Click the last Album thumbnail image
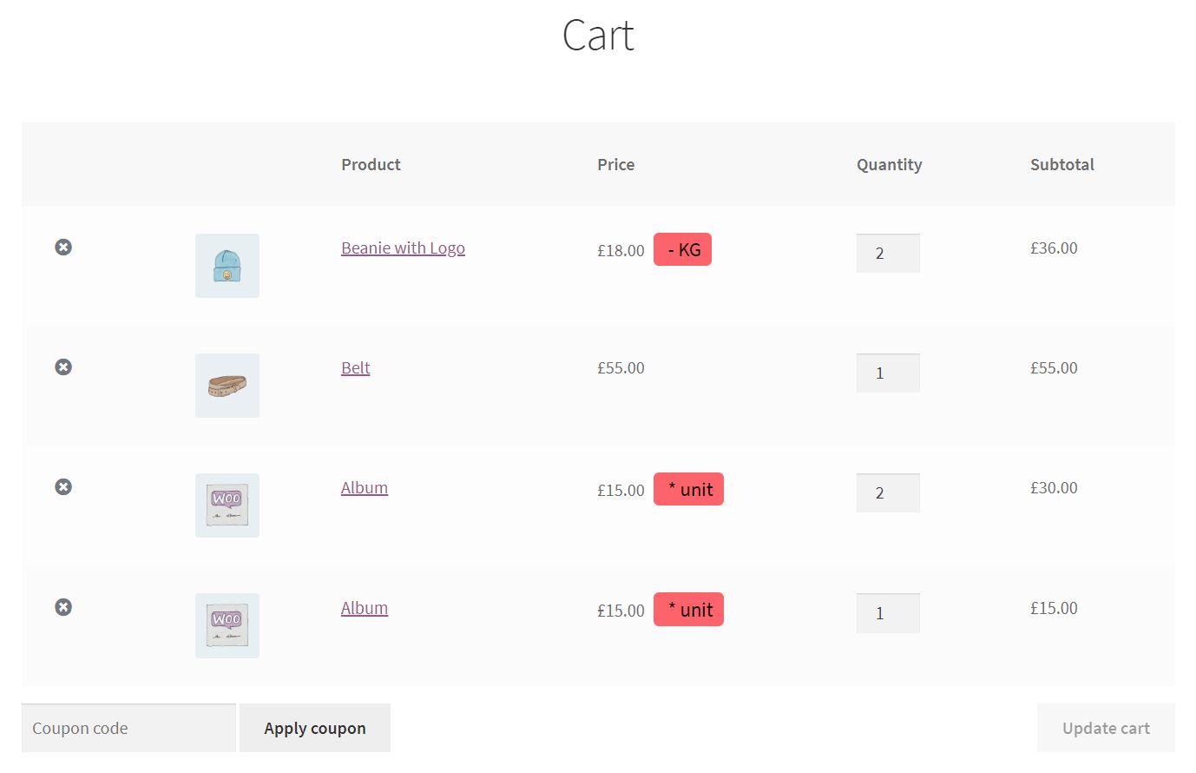Image resolution: width=1196 pixels, height=773 pixels. tap(227, 625)
